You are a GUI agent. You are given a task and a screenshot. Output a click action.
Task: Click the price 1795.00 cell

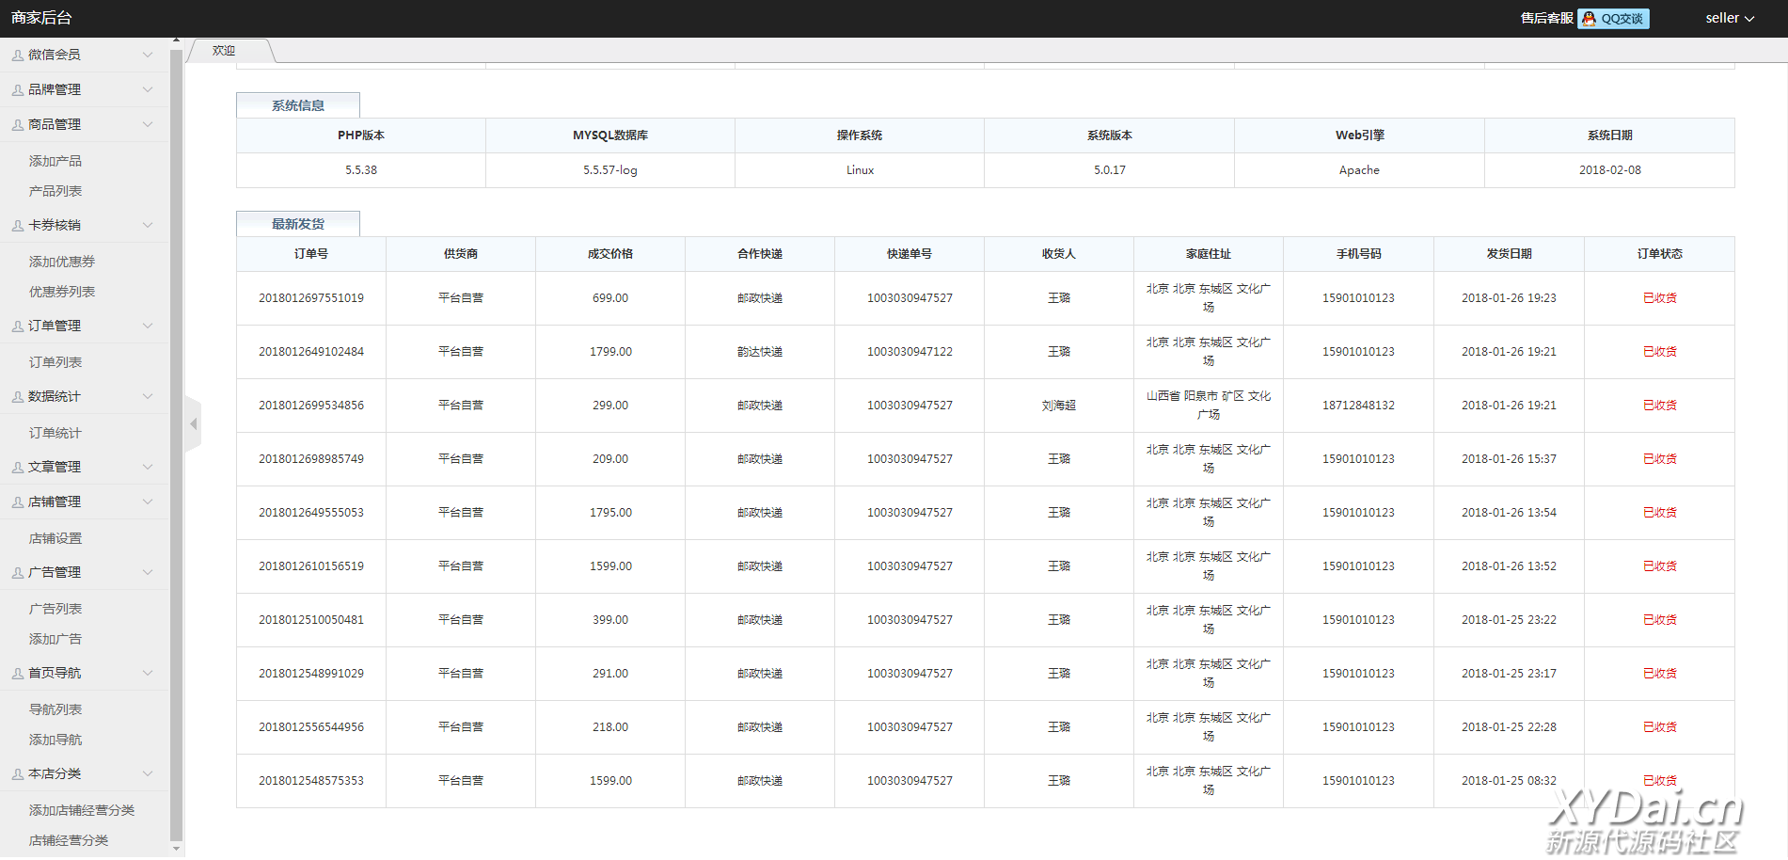tap(610, 513)
